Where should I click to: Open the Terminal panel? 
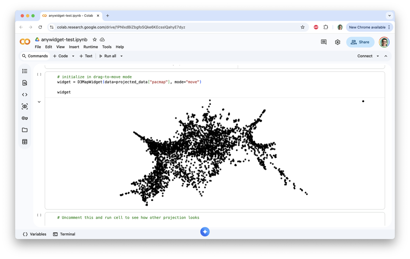point(64,234)
